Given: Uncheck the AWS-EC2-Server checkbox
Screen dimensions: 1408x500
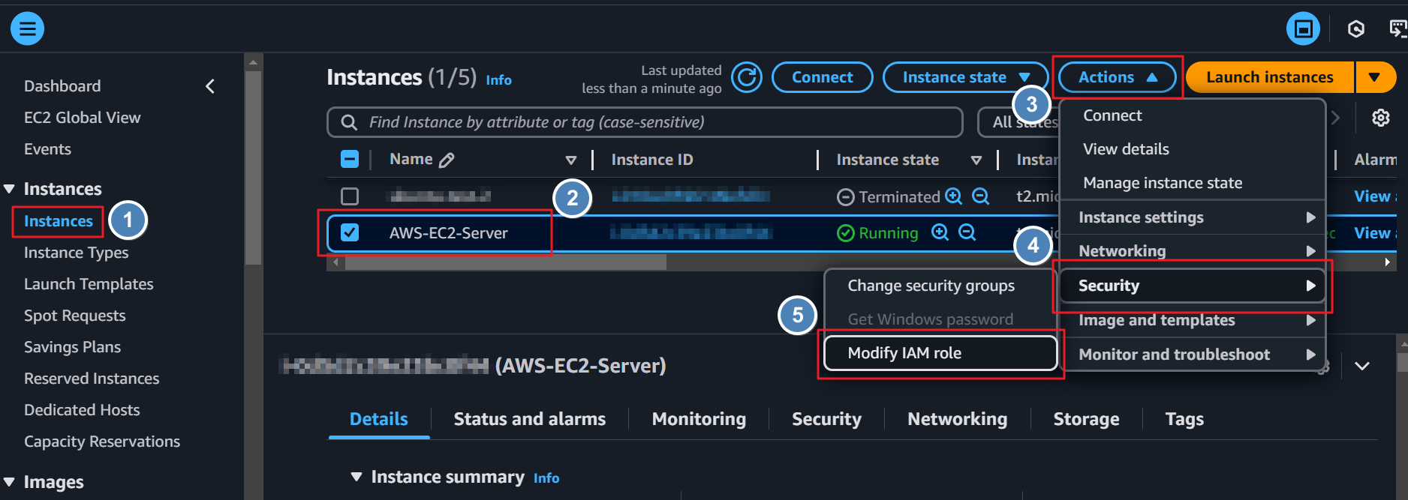Looking at the screenshot, I should [350, 232].
